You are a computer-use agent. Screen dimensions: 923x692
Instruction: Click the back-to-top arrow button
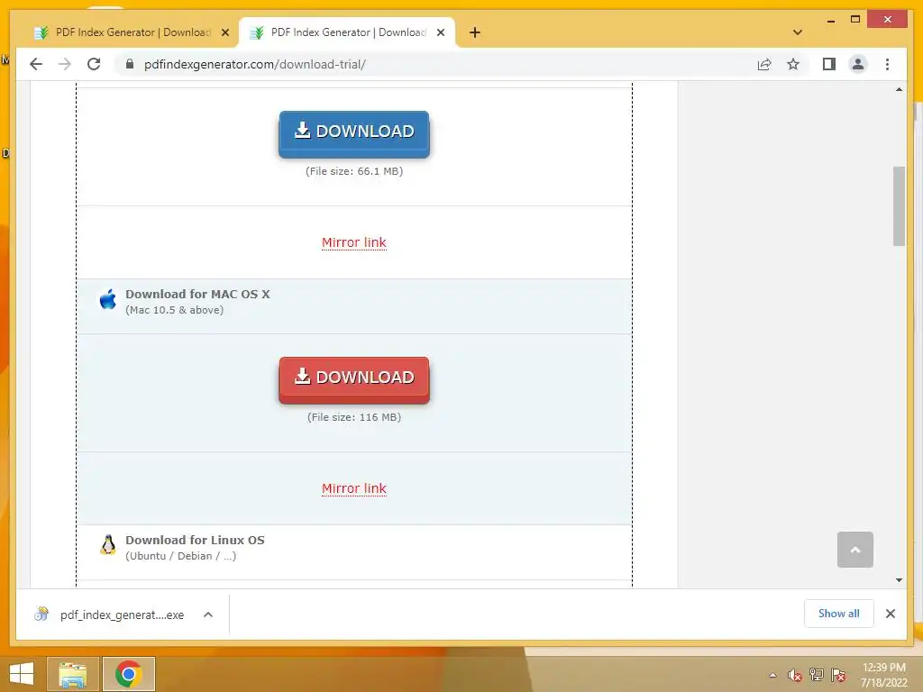click(854, 550)
